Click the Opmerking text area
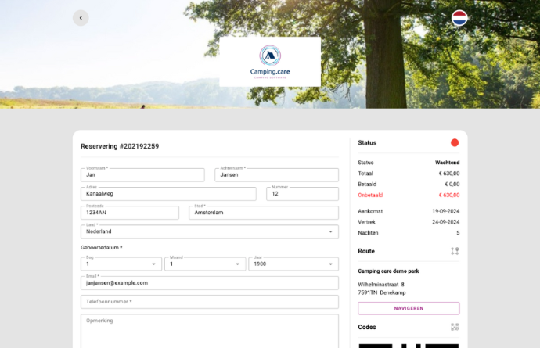 click(209, 330)
